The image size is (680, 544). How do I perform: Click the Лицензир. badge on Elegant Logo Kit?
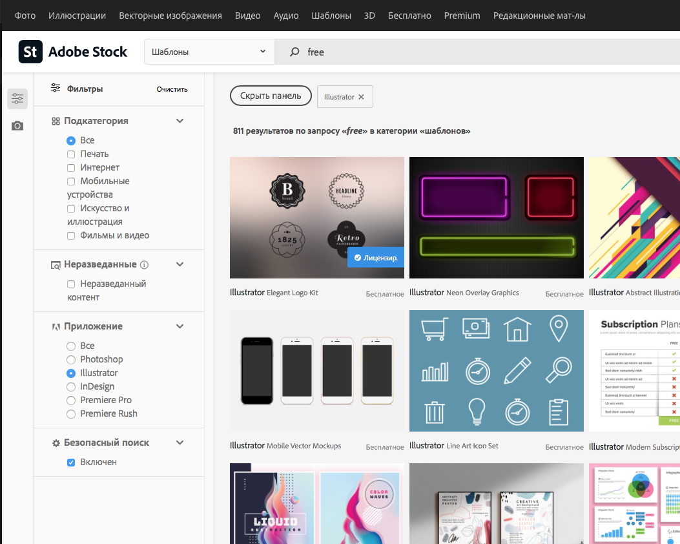376,258
